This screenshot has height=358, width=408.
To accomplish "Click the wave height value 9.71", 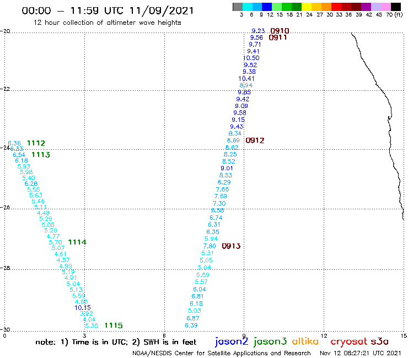I will (x=255, y=45).
